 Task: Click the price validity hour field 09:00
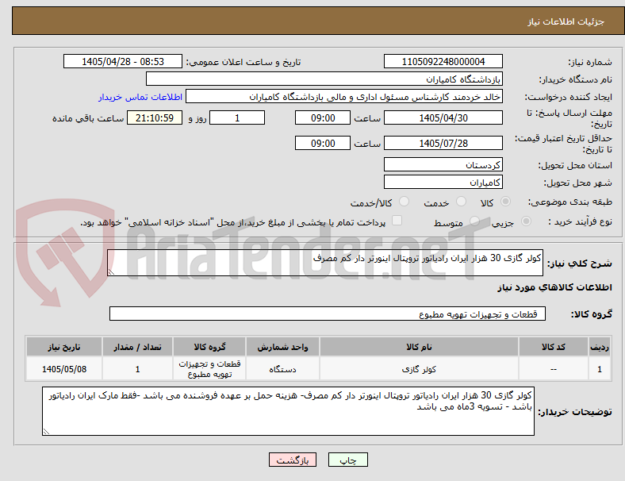(x=323, y=143)
